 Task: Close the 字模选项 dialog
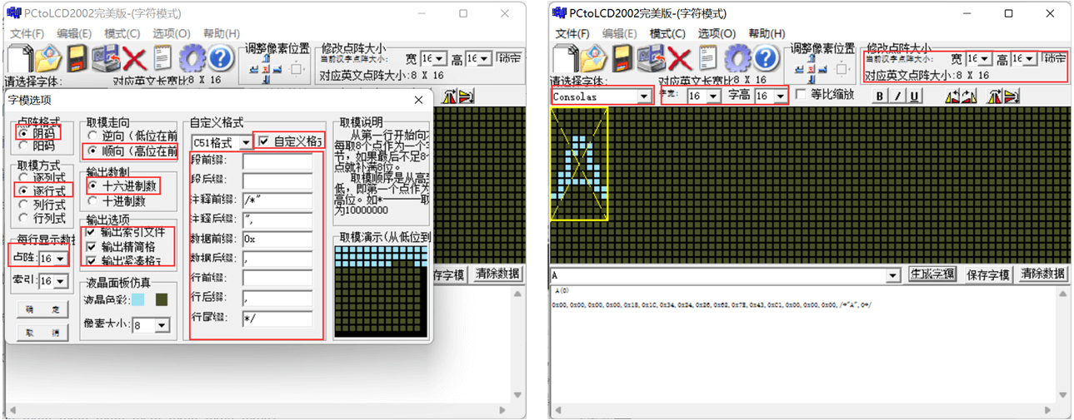[x=418, y=100]
